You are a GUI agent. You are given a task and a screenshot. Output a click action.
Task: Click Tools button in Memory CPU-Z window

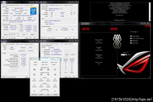[x=27, y=77]
